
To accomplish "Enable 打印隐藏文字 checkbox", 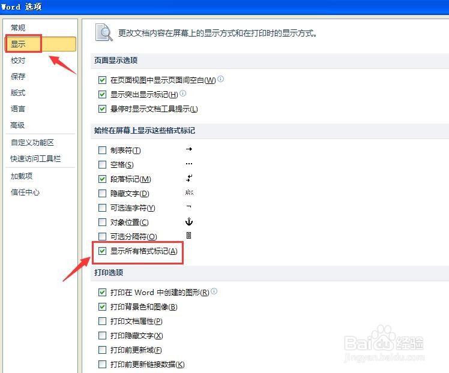I will pyautogui.click(x=102, y=336).
